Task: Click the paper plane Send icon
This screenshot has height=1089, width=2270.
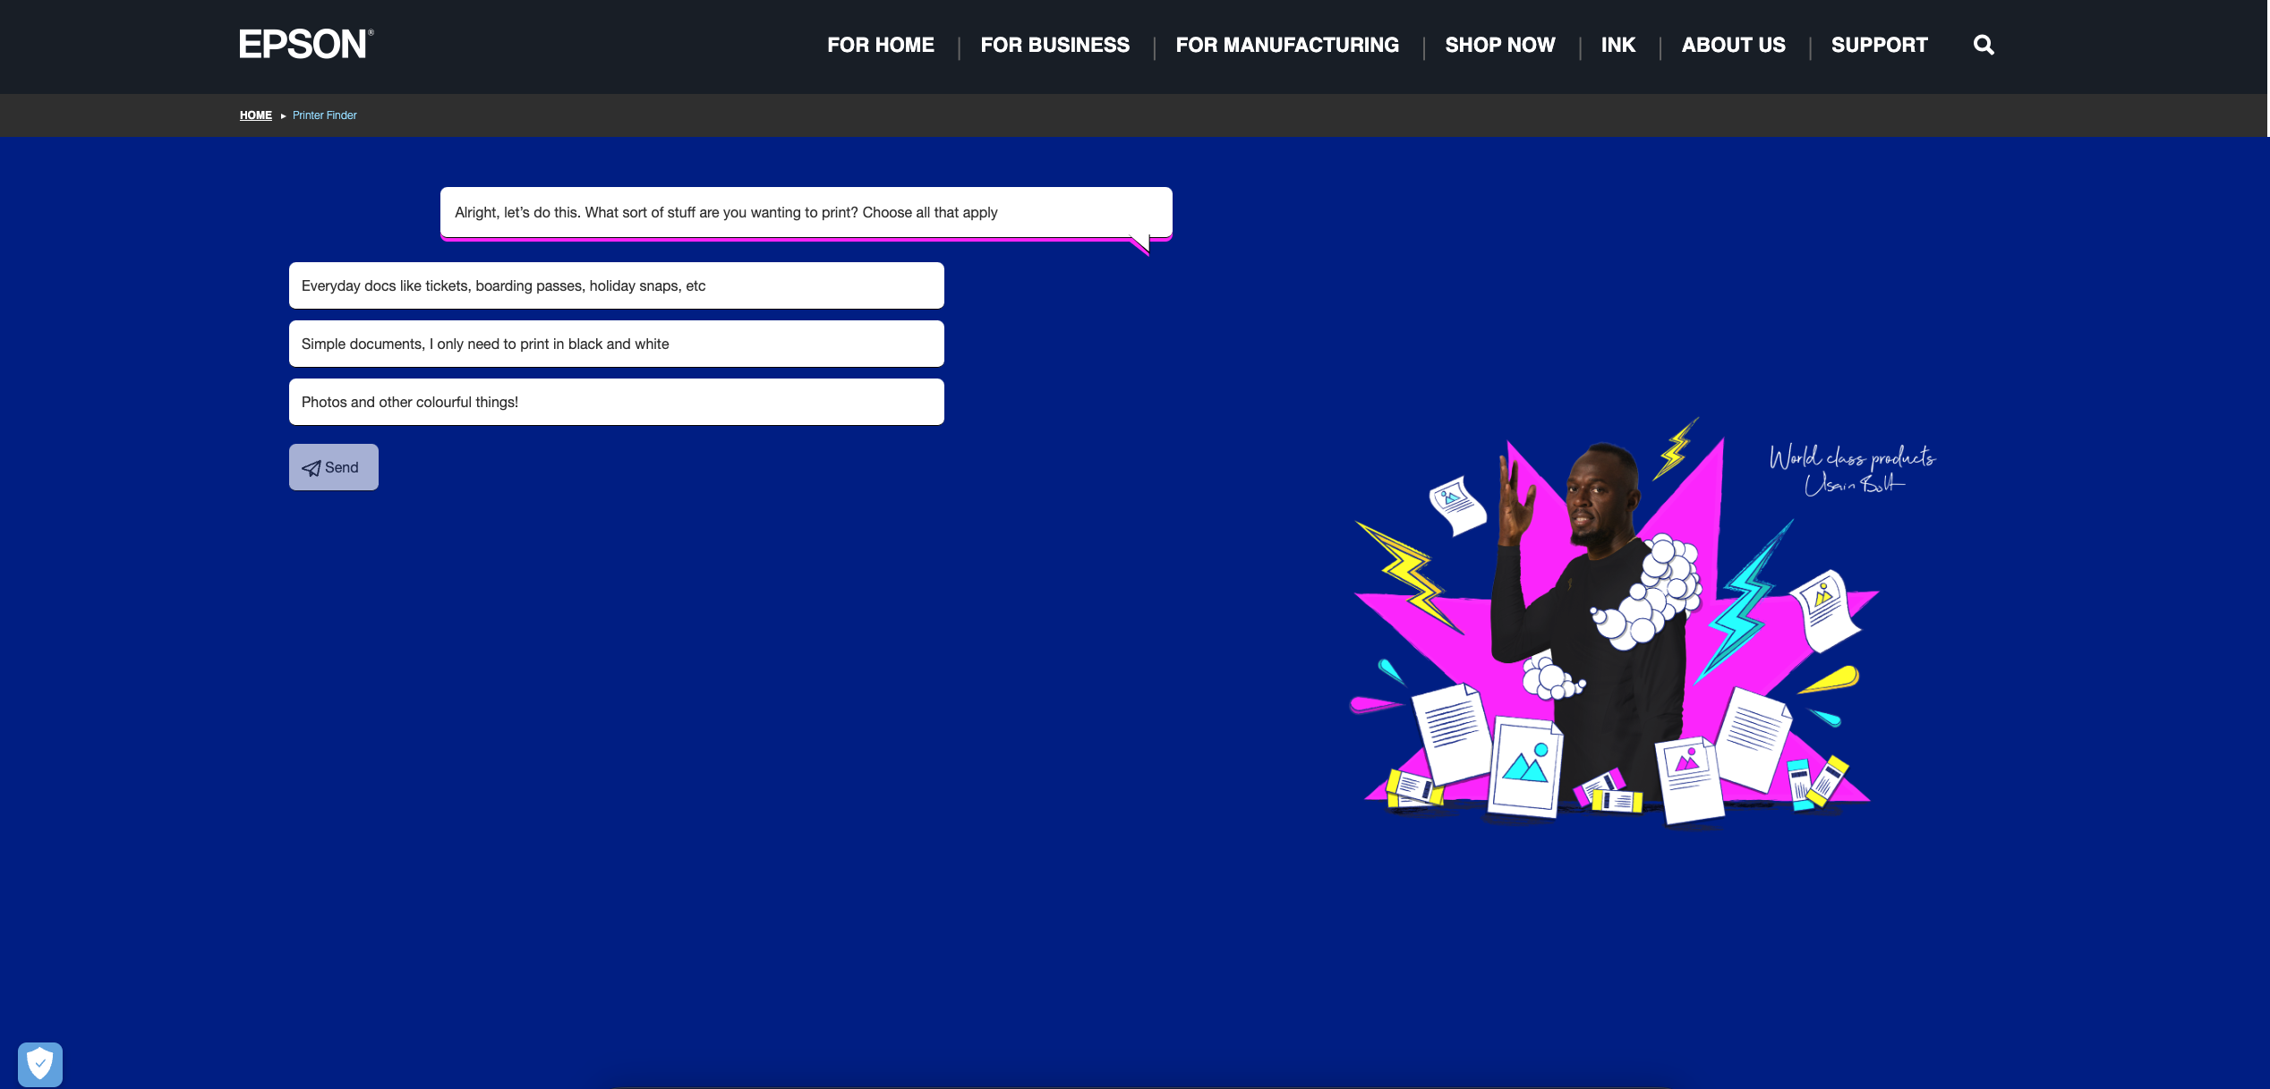Action: 311,468
